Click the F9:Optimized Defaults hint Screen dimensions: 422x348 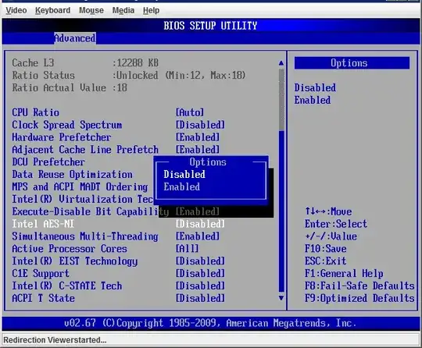pyautogui.click(x=359, y=298)
